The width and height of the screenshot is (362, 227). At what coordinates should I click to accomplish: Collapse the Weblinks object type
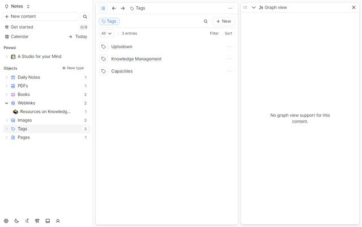(6, 103)
